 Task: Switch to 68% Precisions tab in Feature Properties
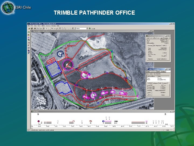point(163,83)
